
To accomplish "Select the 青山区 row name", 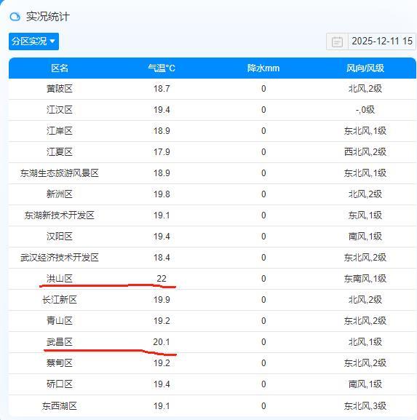I will pos(60,321).
